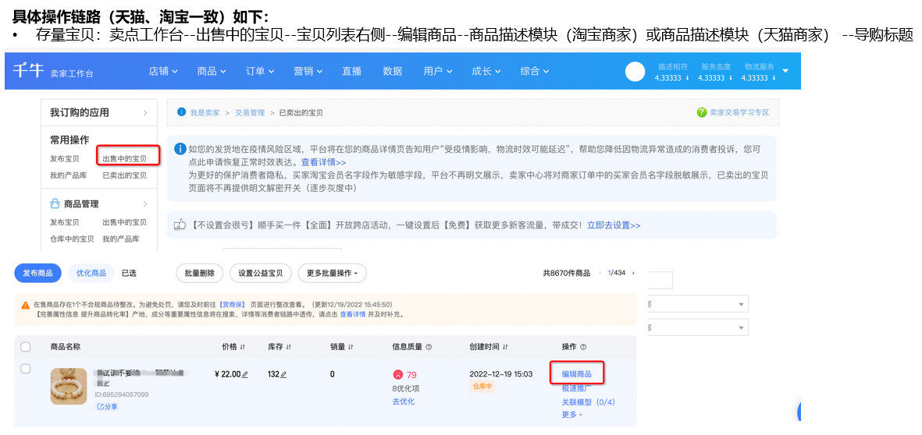The width and height of the screenshot is (922, 435).
Task: Sort by 价格 using its sort icon
Action: point(242,347)
